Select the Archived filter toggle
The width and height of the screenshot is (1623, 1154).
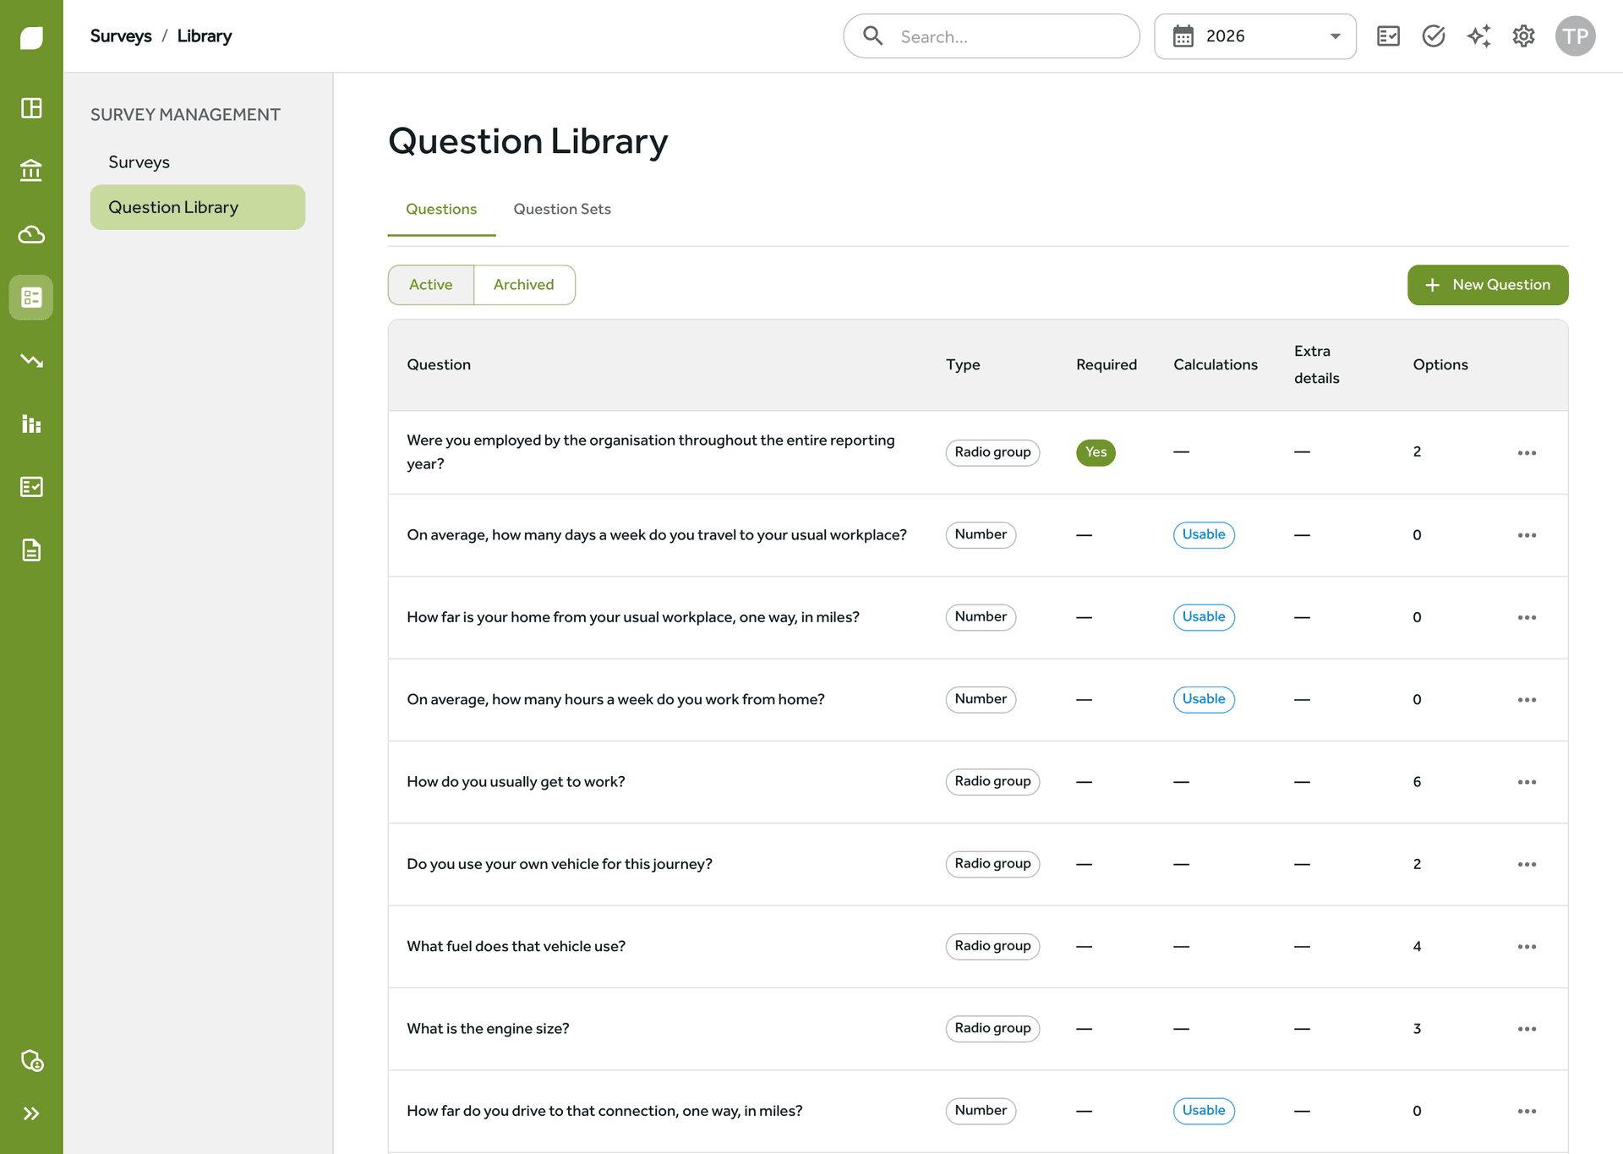(524, 285)
